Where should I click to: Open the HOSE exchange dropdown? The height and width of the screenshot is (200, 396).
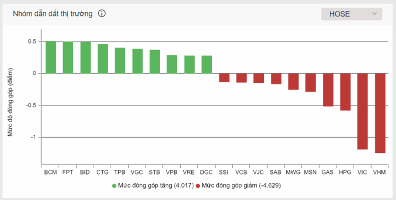click(351, 14)
